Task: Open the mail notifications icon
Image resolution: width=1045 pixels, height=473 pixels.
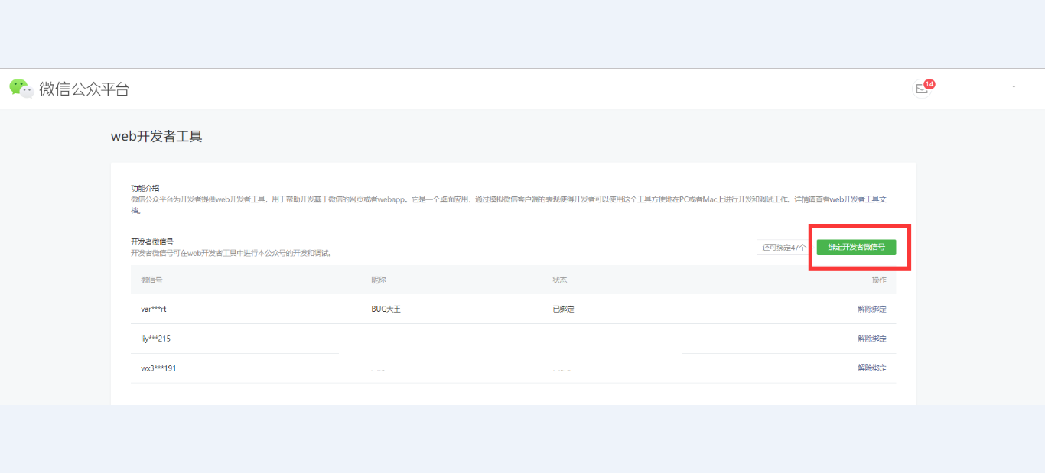Action: [922, 89]
